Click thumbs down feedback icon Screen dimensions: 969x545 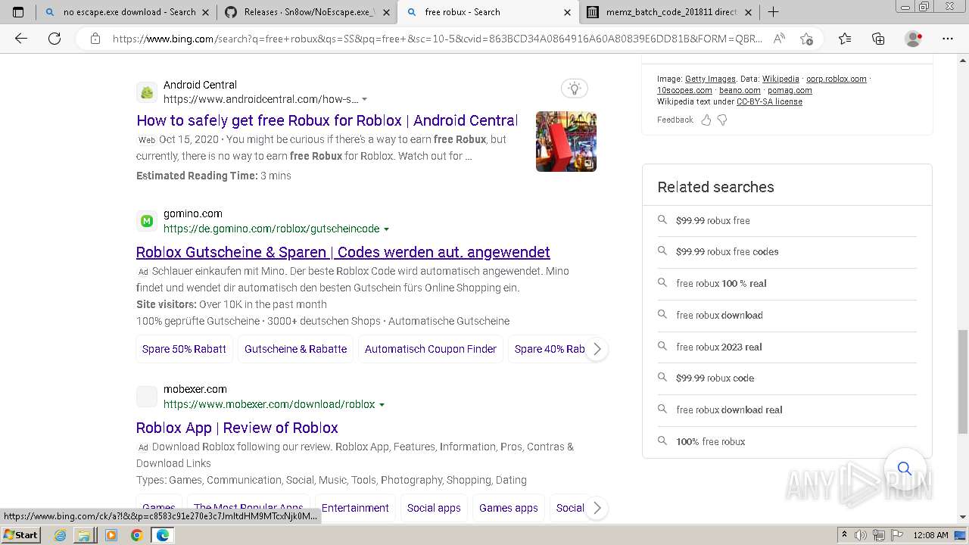[722, 120]
